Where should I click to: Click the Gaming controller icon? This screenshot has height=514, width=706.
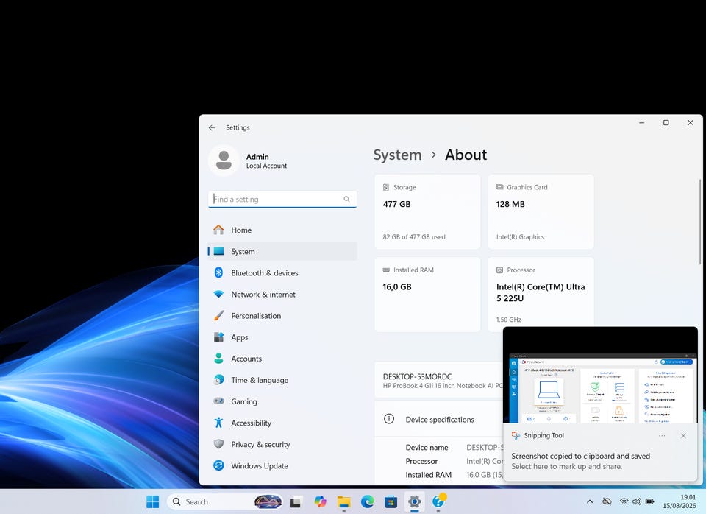[219, 401]
